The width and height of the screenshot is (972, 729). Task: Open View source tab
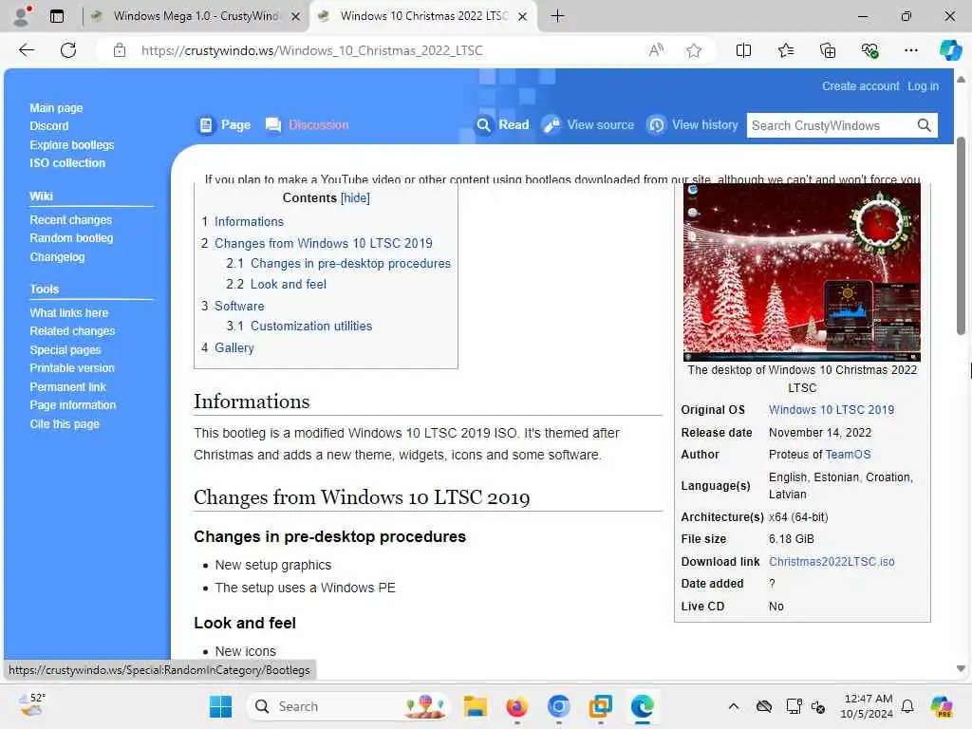coord(589,125)
